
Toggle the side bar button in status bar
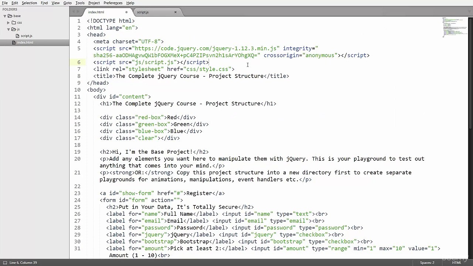pyautogui.click(x=5, y=263)
